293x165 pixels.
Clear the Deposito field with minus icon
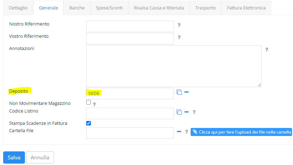click(x=186, y=92)
